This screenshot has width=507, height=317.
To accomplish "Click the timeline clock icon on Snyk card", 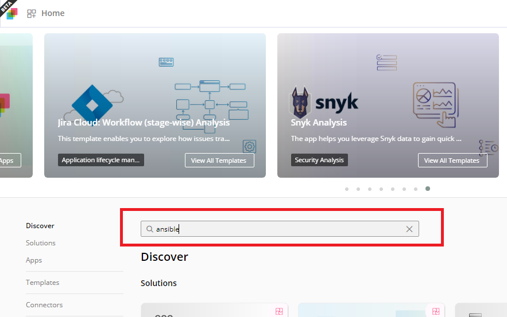I will (x=489, y=148).
